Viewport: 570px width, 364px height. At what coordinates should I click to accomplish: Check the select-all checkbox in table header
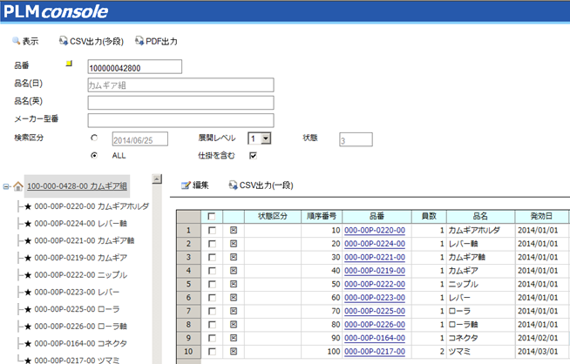point(211,216)
